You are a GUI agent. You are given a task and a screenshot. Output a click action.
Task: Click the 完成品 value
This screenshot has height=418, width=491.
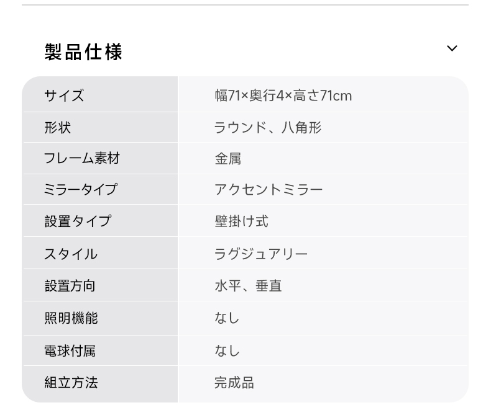(x=234, y=383)
